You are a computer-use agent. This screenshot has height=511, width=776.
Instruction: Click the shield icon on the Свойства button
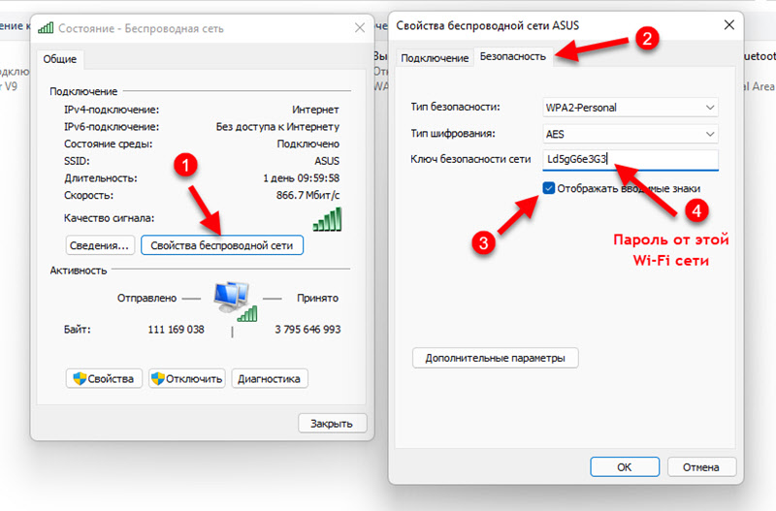coord(80,378)
